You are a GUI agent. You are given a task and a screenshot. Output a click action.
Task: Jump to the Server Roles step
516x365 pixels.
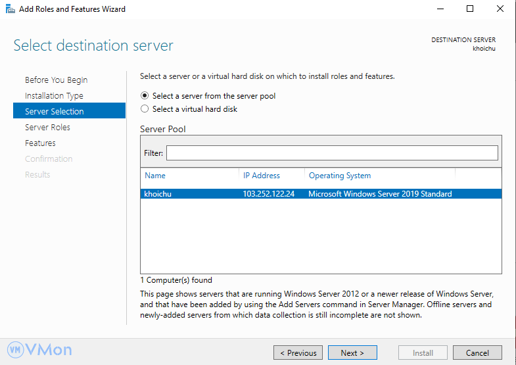(x=47, y=128)
